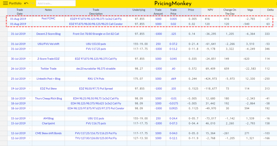This screenshot has width=277, height=146.
Task: Click dec20 eurodollar 98.375 straddle description
Action: 96,69
